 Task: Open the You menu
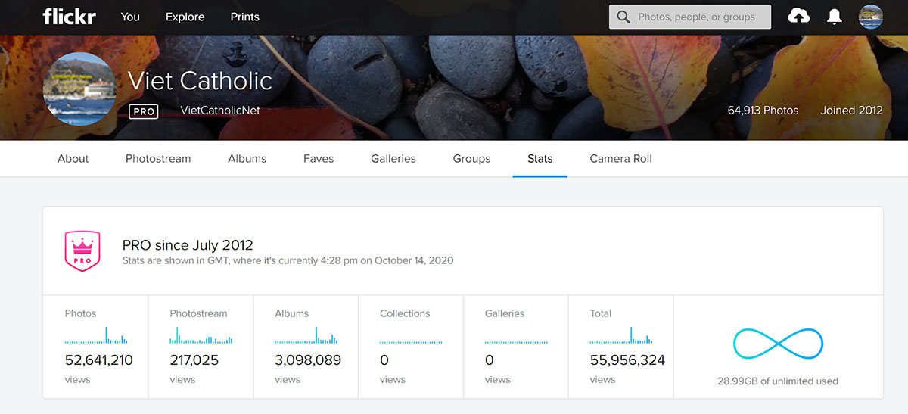pos(130,17)
